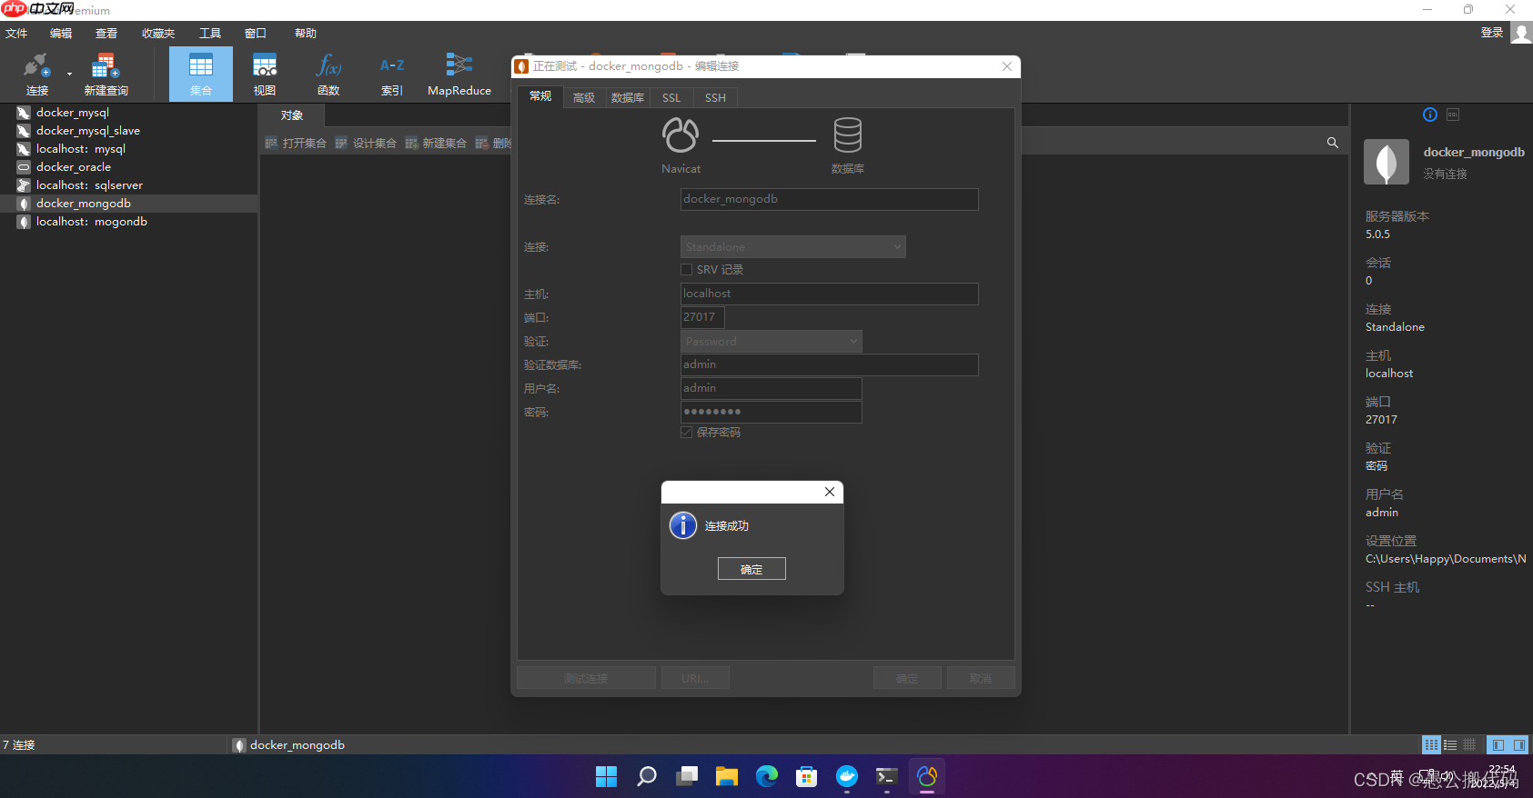Open the 工具 tools menu
Image resolution: width=1533 pixels, height=798 pixels.
210,34
